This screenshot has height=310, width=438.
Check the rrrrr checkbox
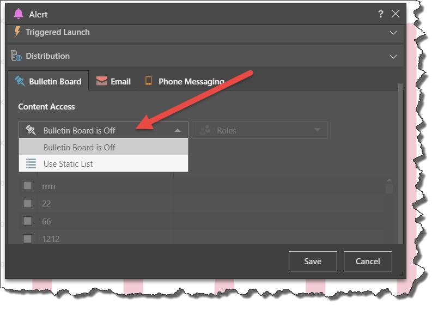click(27, 186)
